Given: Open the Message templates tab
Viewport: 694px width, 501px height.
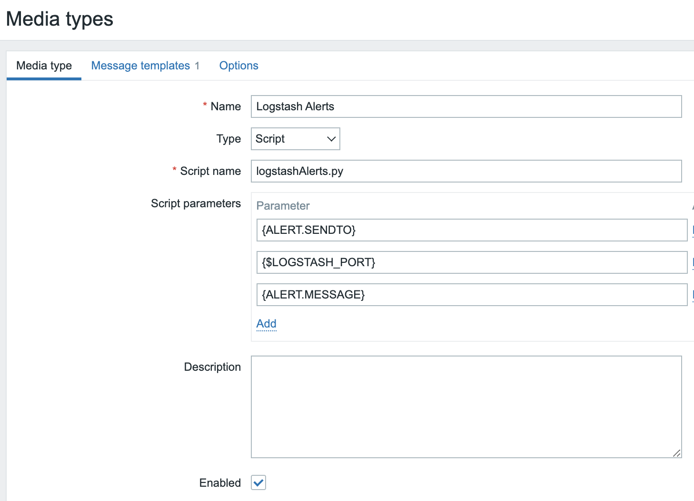Looking at the screenshot, I should tap(140, 66).
